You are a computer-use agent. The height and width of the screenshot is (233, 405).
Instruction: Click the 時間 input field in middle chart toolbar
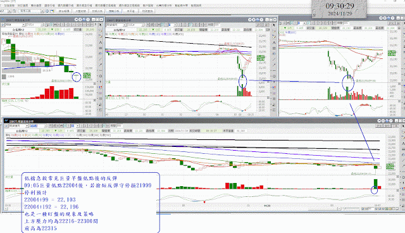point(217,25)
